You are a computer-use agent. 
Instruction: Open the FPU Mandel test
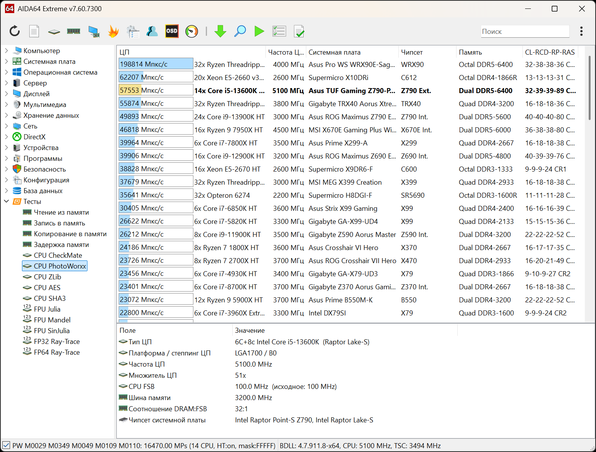pos(52,320)
